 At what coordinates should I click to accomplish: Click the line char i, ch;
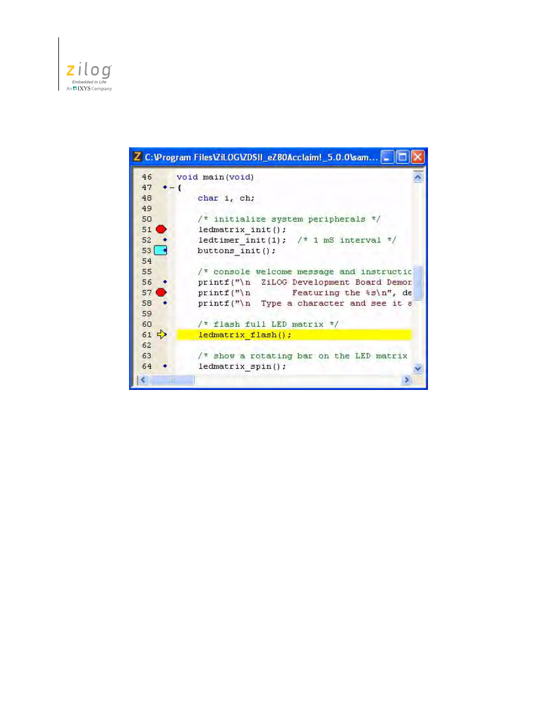226,198
